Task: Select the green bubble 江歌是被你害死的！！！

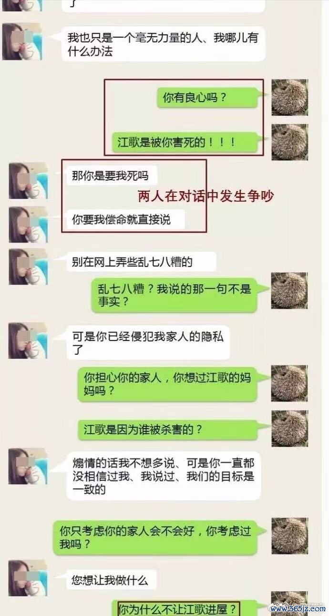Action: coord(185,142)
